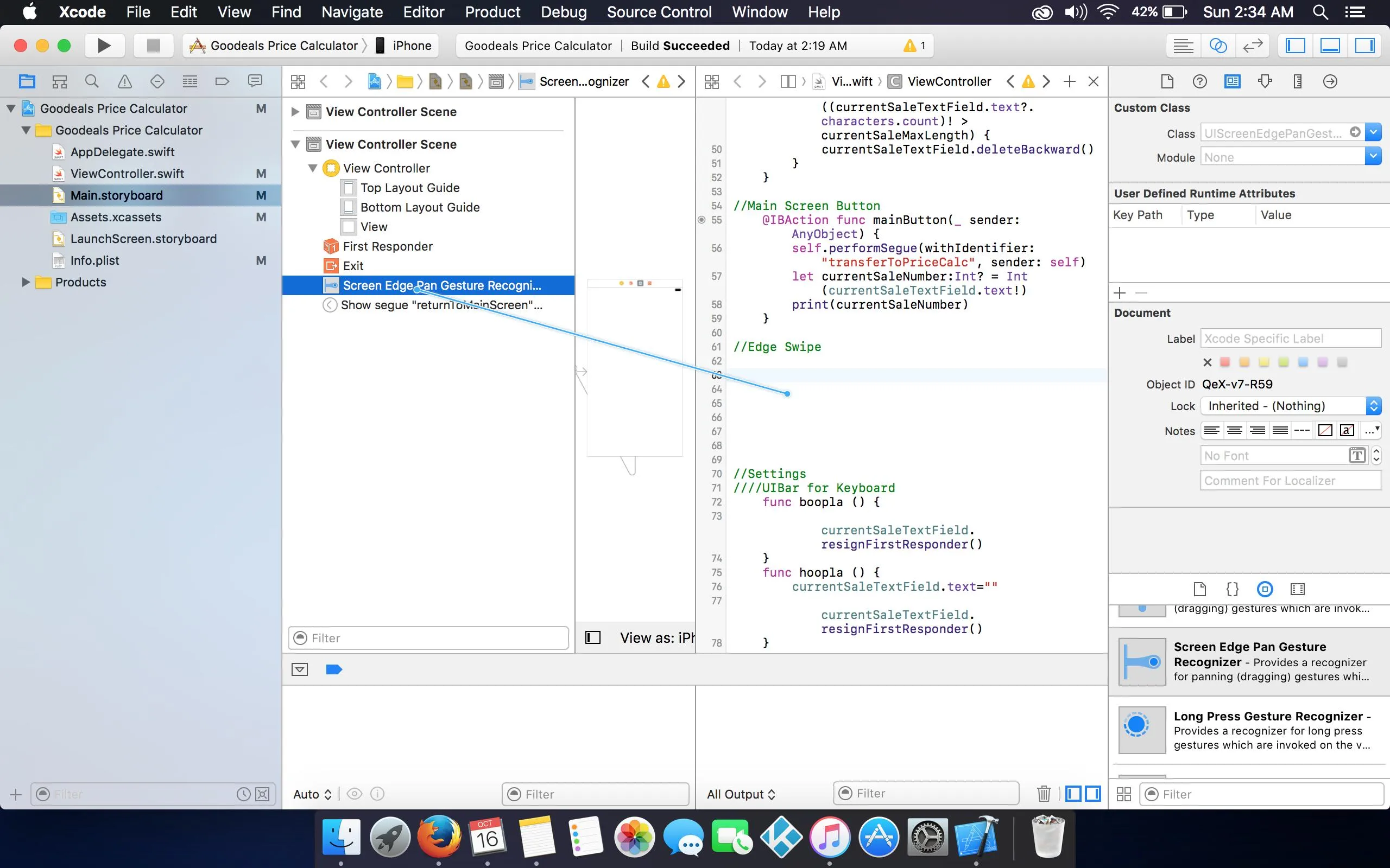Image resolution: width=1390 pixels, height=868 pixels.
Task: Toggle the Navigator panel visibility
Action: (1295, 46)
